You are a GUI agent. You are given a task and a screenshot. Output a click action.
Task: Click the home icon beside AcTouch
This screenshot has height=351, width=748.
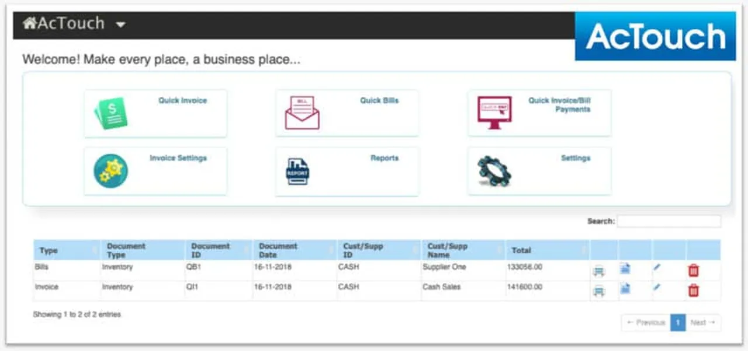pyautogui.click(x=29, y=23)
